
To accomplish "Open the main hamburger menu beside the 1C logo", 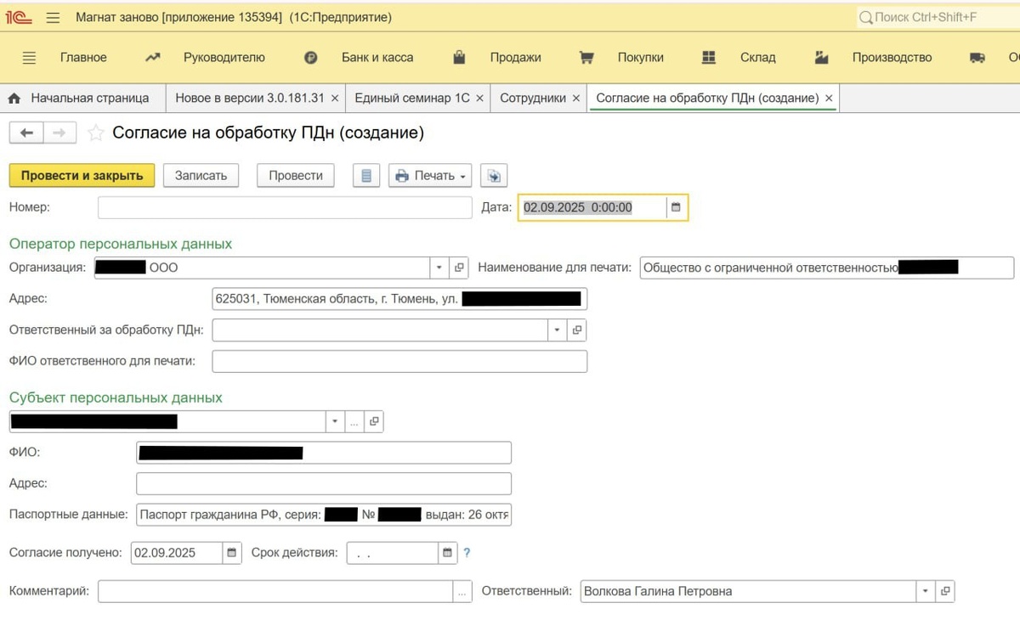I will [53, 17].
